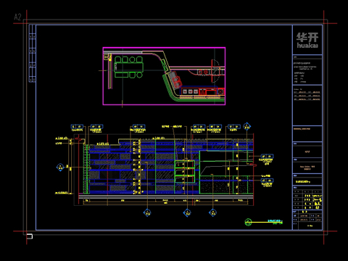Select the small white rectangle outside sheet corner
This screenshot has height=261, width=348.
coord(30,236)
